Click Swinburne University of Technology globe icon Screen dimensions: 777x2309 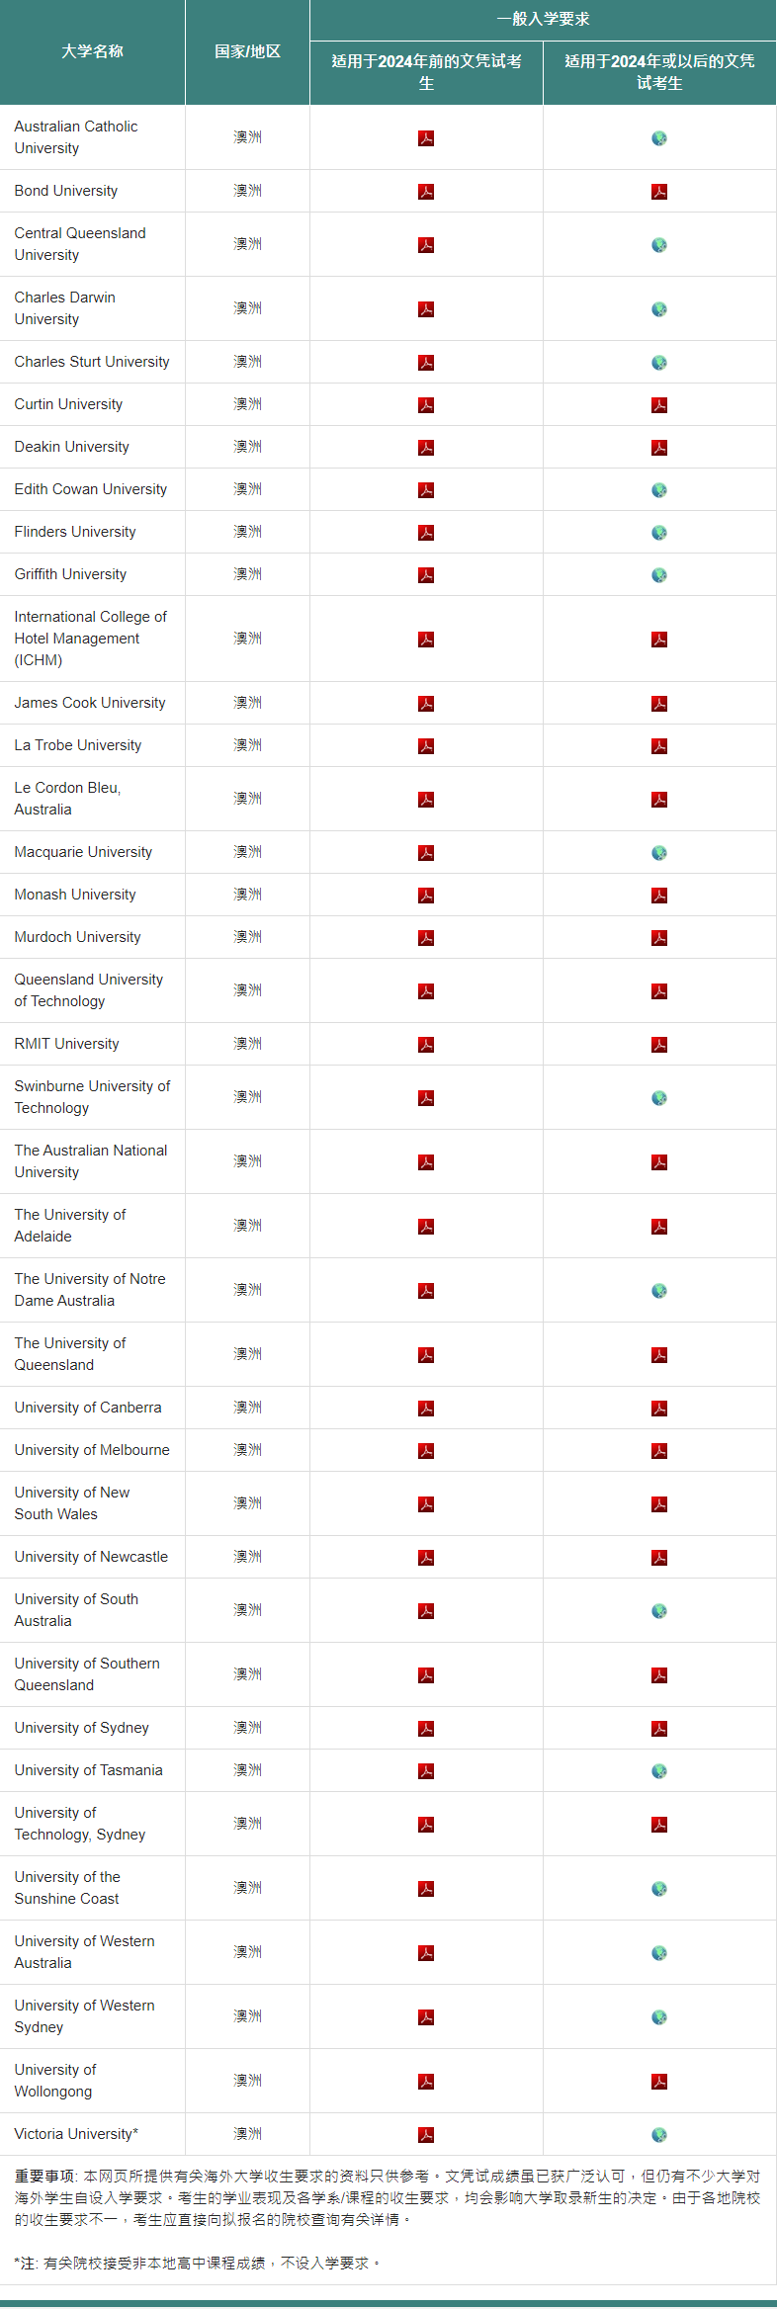point(659,1098)
